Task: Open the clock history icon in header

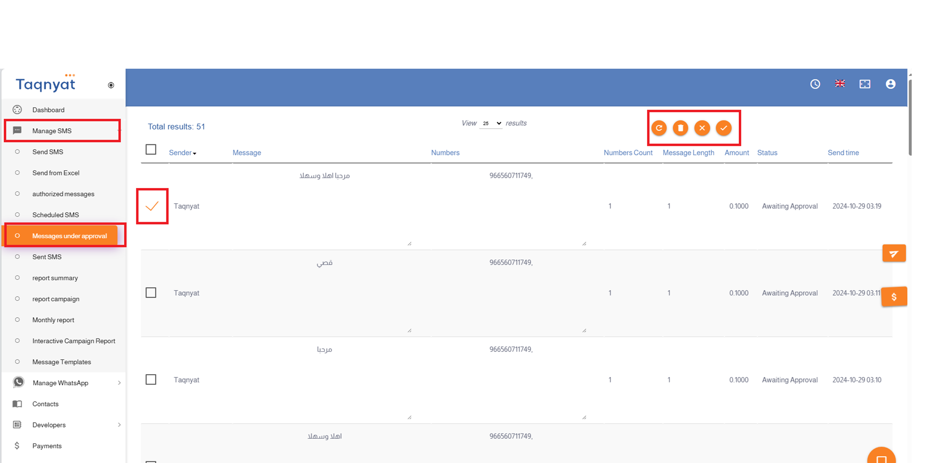Action: (x=815, y=84)
